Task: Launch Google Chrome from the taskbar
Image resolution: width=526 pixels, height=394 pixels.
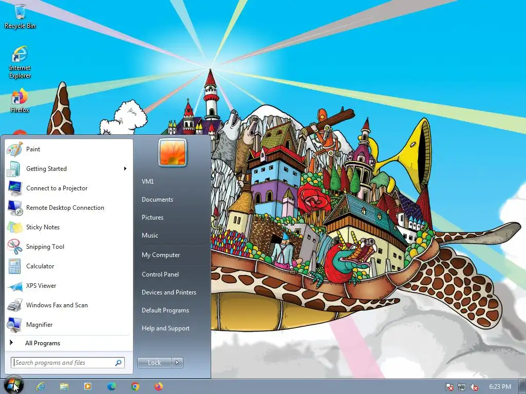Action: (x=135, y=387)
